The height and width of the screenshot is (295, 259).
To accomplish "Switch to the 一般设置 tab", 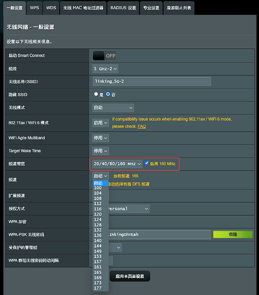I will 15,8.
